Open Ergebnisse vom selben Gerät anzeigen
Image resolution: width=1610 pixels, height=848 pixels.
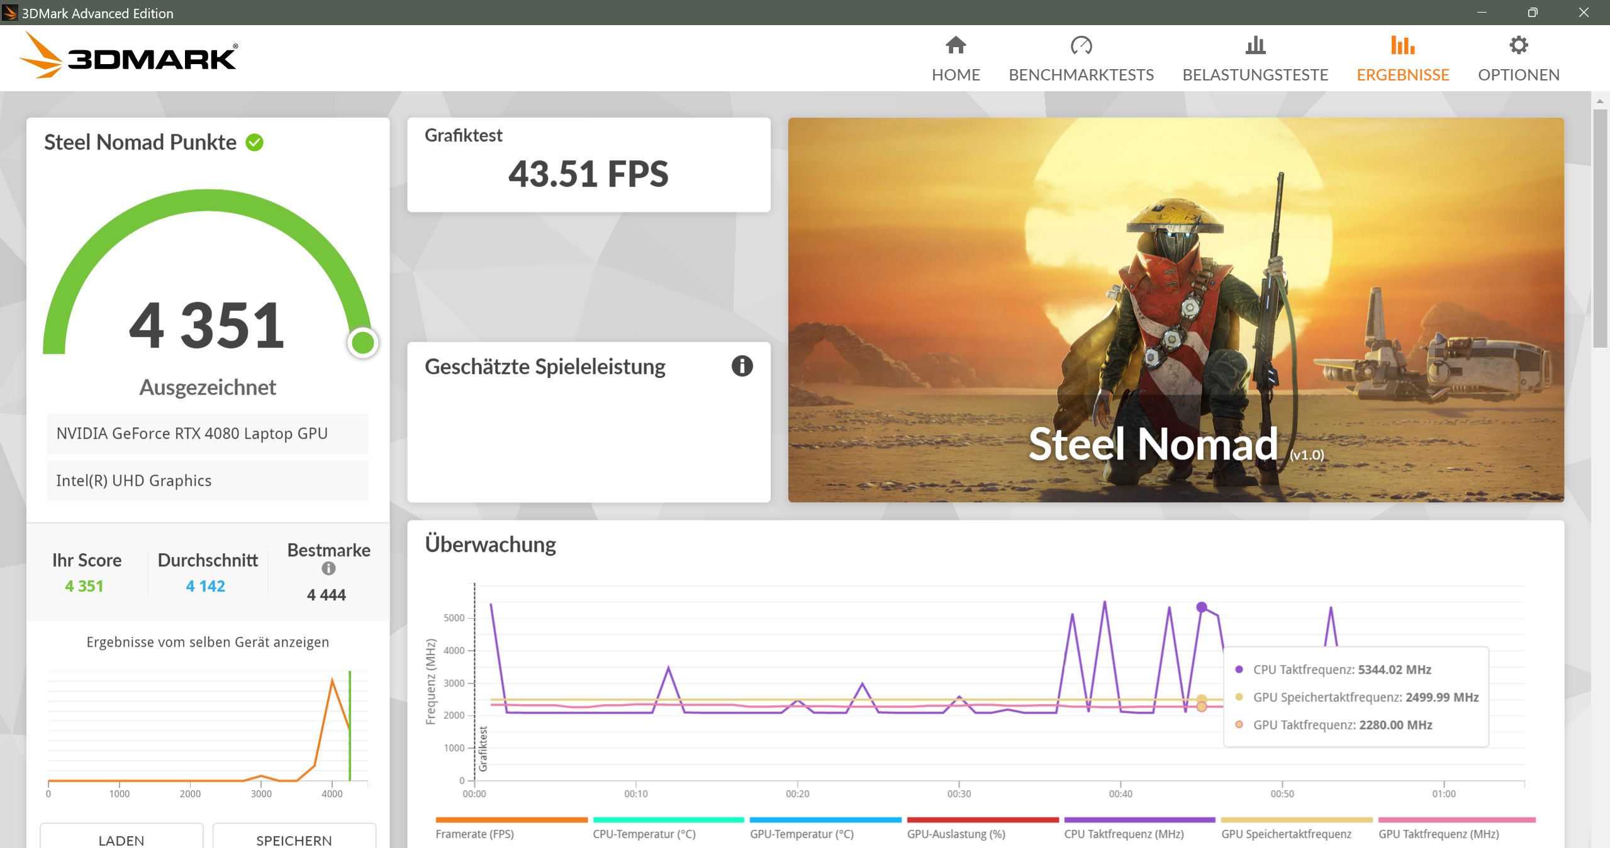(x=208, y=642)
